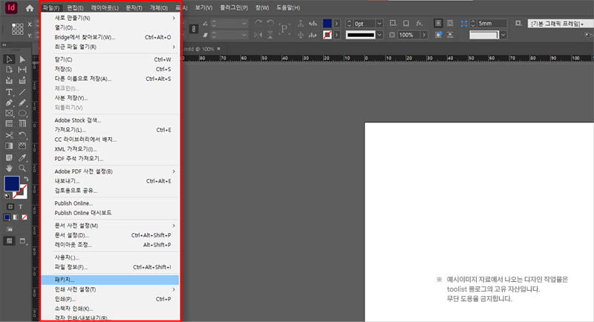This screenshot has width=594, height=322.
Task: Click the fx effects icon
Action: click(419, 23)
